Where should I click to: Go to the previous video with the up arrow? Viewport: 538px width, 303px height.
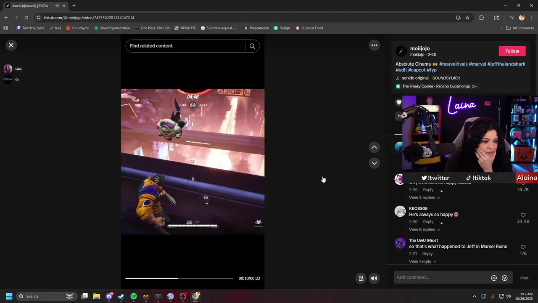(374, 147)
